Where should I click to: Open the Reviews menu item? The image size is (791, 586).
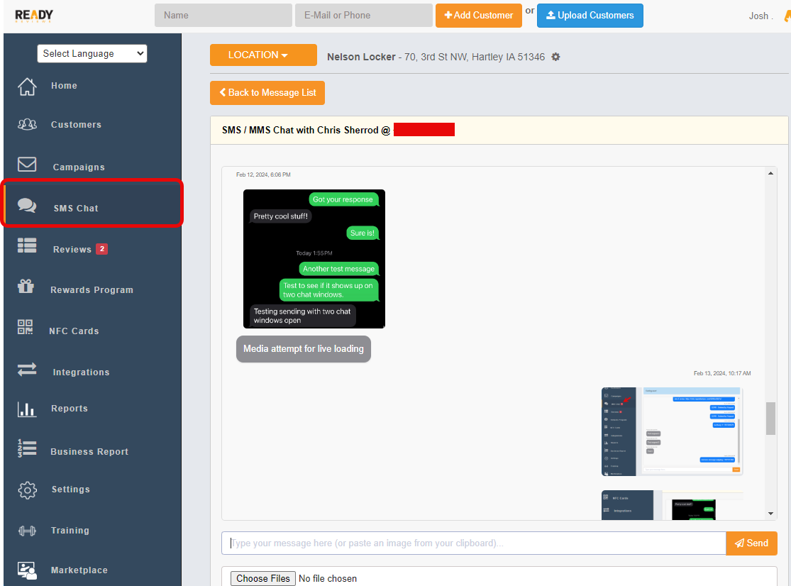(72, 250)
